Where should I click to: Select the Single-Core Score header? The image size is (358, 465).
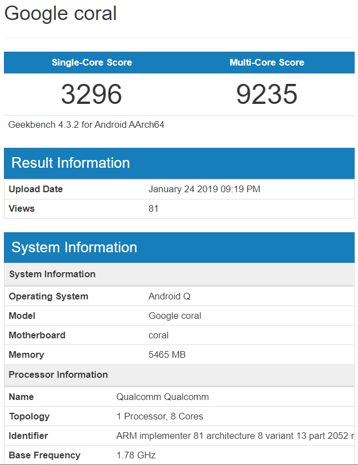(92, 62)
